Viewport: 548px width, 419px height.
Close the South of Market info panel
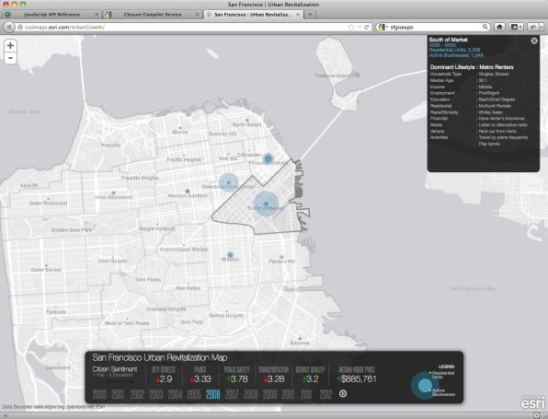(x=534, y=41)
